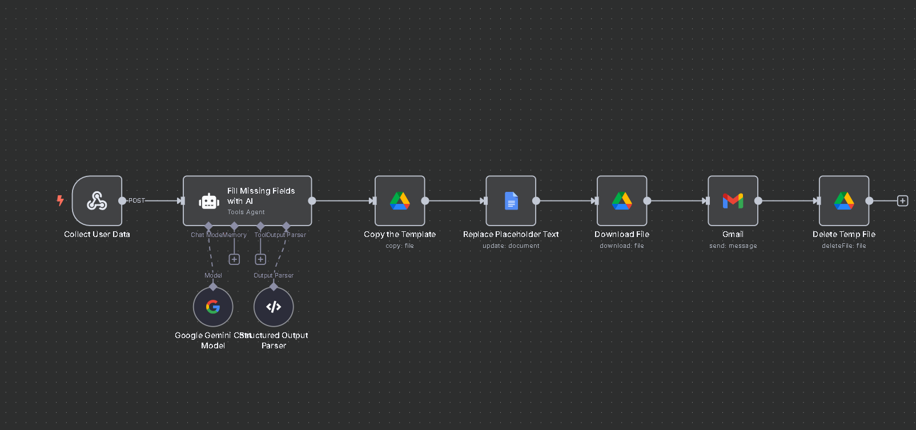This screenshot has width=916, height=430.
Task: Open the Replace Placeholder Text Docs node
Action: (511, 201)
